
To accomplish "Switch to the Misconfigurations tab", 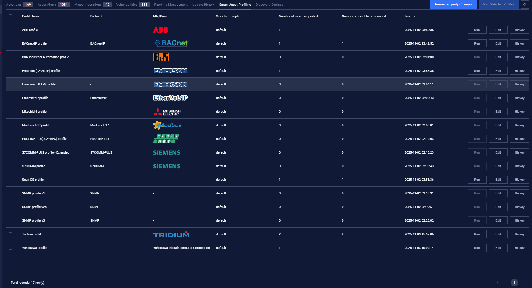I will click(93, 5).
